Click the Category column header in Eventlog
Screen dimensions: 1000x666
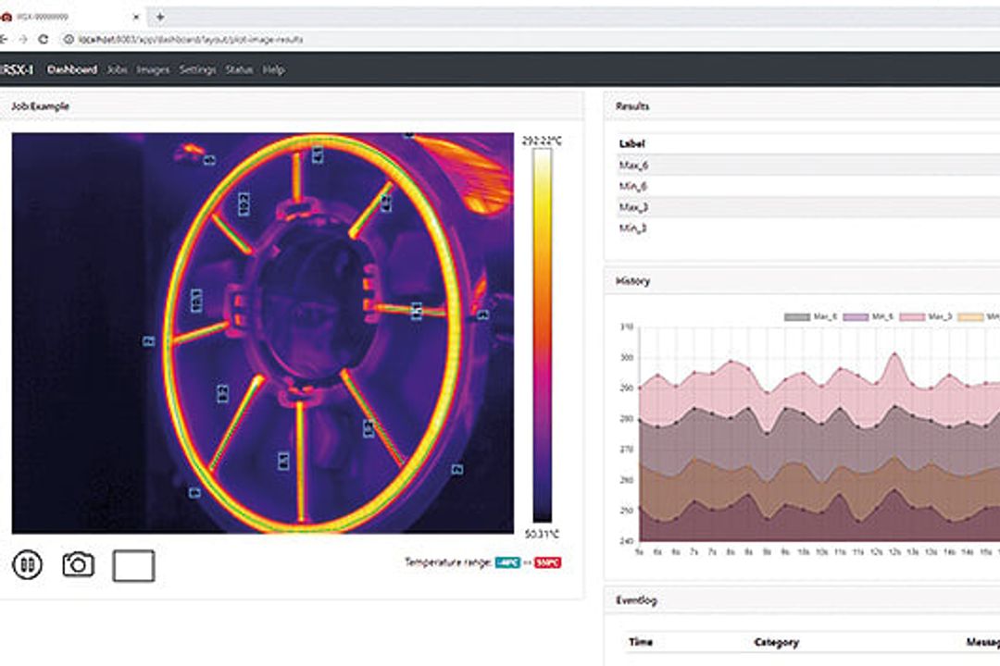[776, 642]
